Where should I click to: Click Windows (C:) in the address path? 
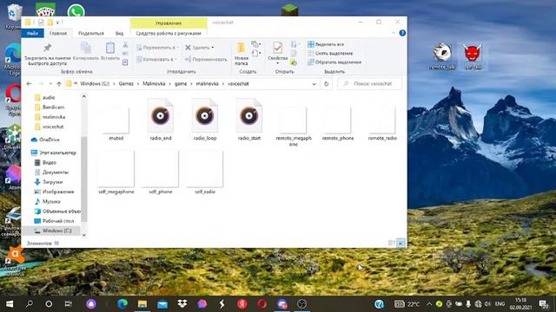(95, 84)
